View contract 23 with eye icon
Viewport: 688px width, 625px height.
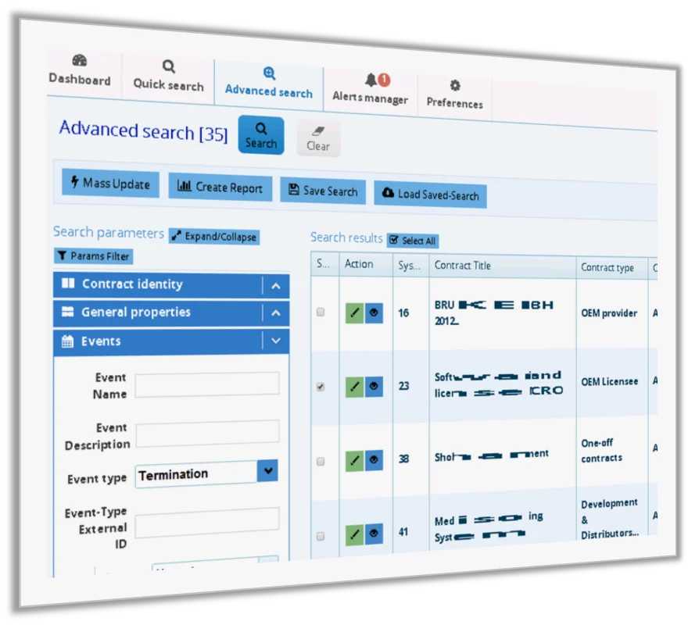tap(374, 387)
